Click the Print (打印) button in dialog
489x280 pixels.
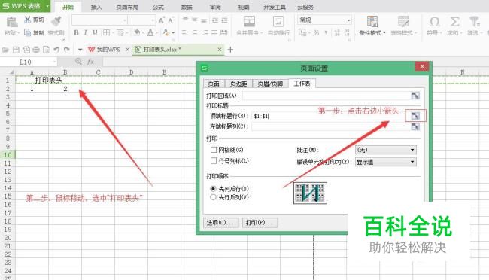[260, 222]
